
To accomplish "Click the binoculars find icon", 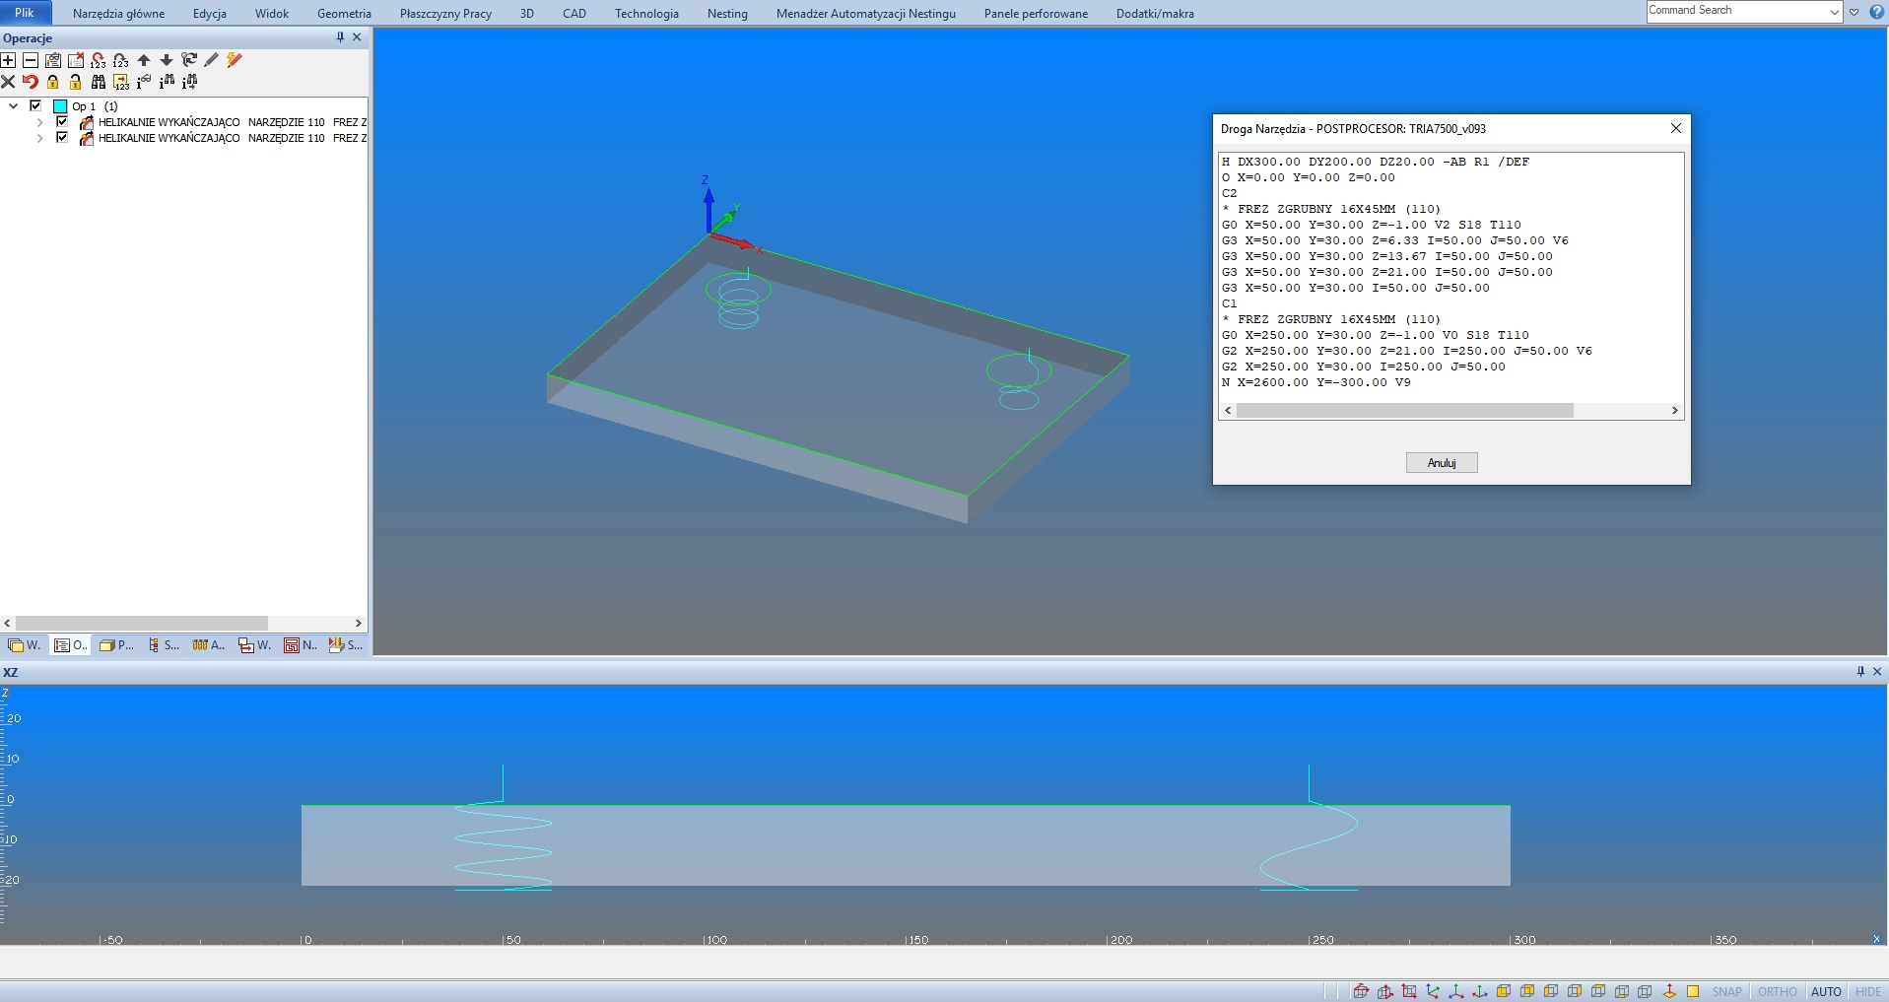I will pyautogui.click(x=99, y=82).
